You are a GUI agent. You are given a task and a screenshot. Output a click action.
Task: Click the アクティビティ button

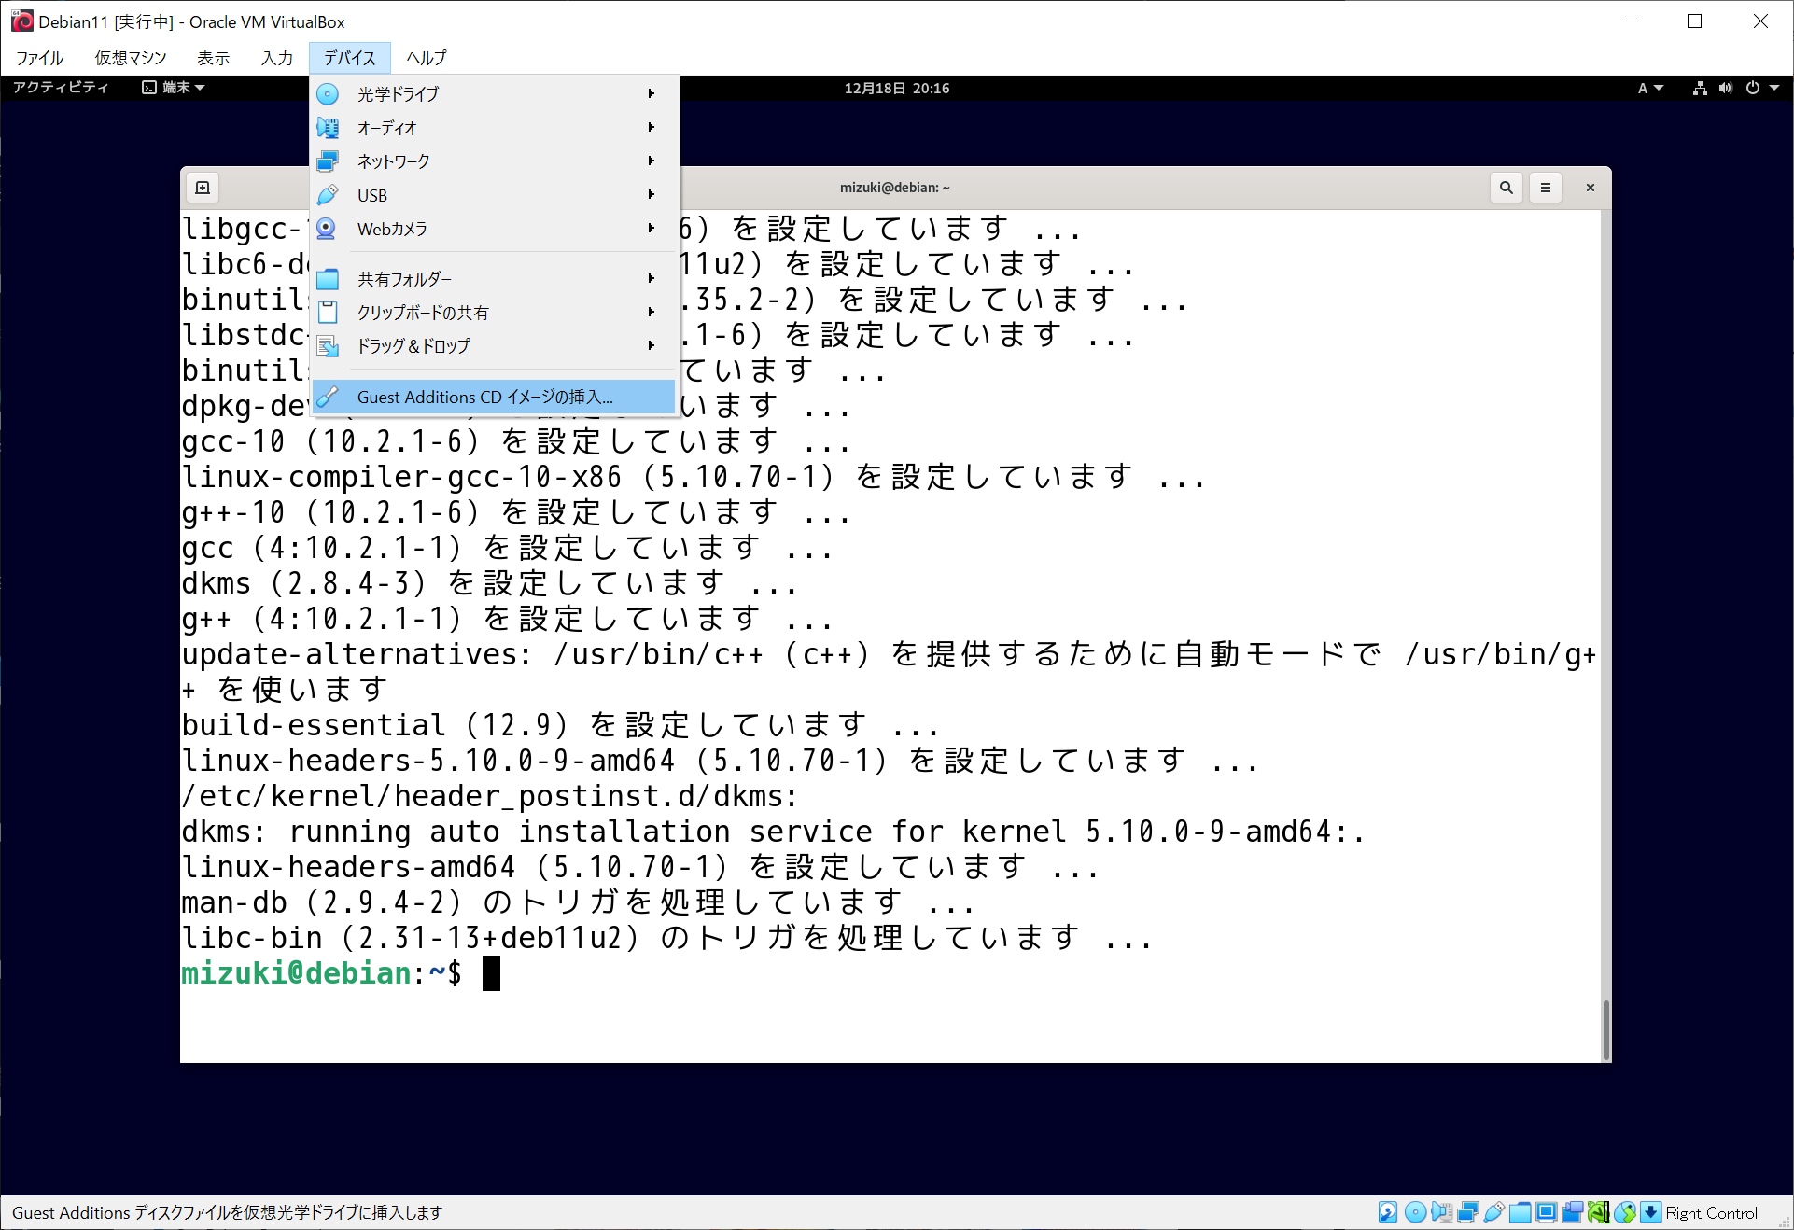click(61, 88)
